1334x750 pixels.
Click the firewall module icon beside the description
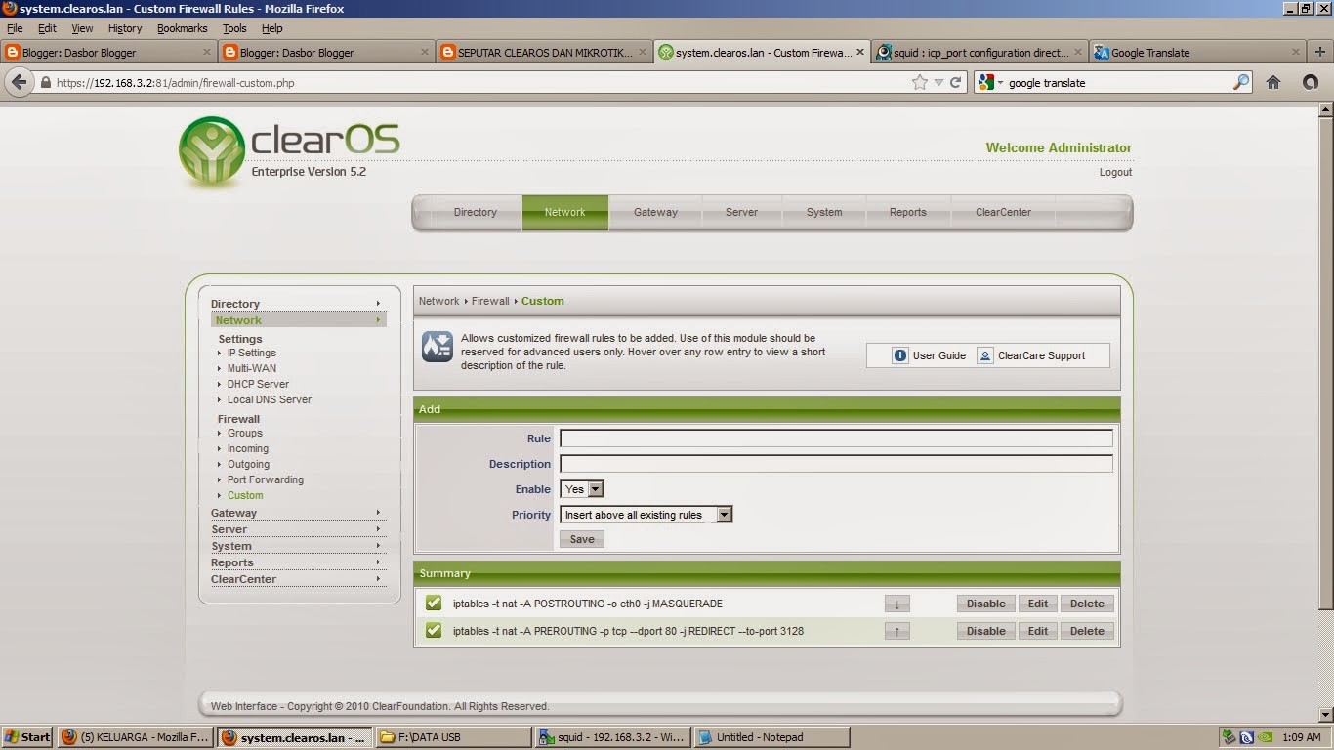(x=437, y=346)
